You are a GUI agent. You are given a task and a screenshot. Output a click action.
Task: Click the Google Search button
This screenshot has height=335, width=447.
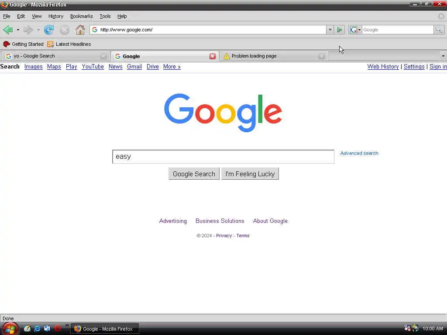pos(194,174)
